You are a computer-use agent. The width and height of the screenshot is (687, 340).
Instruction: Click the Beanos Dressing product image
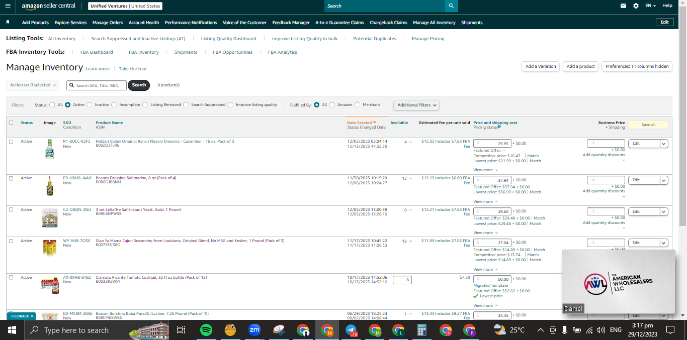point(49,186)
